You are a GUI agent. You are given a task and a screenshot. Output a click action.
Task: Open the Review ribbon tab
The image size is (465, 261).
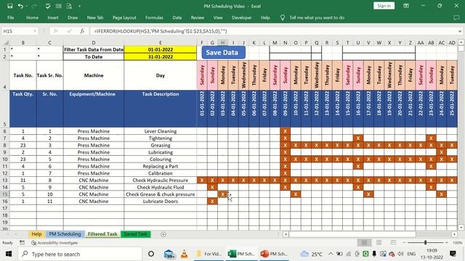click(x=198, y=17)
